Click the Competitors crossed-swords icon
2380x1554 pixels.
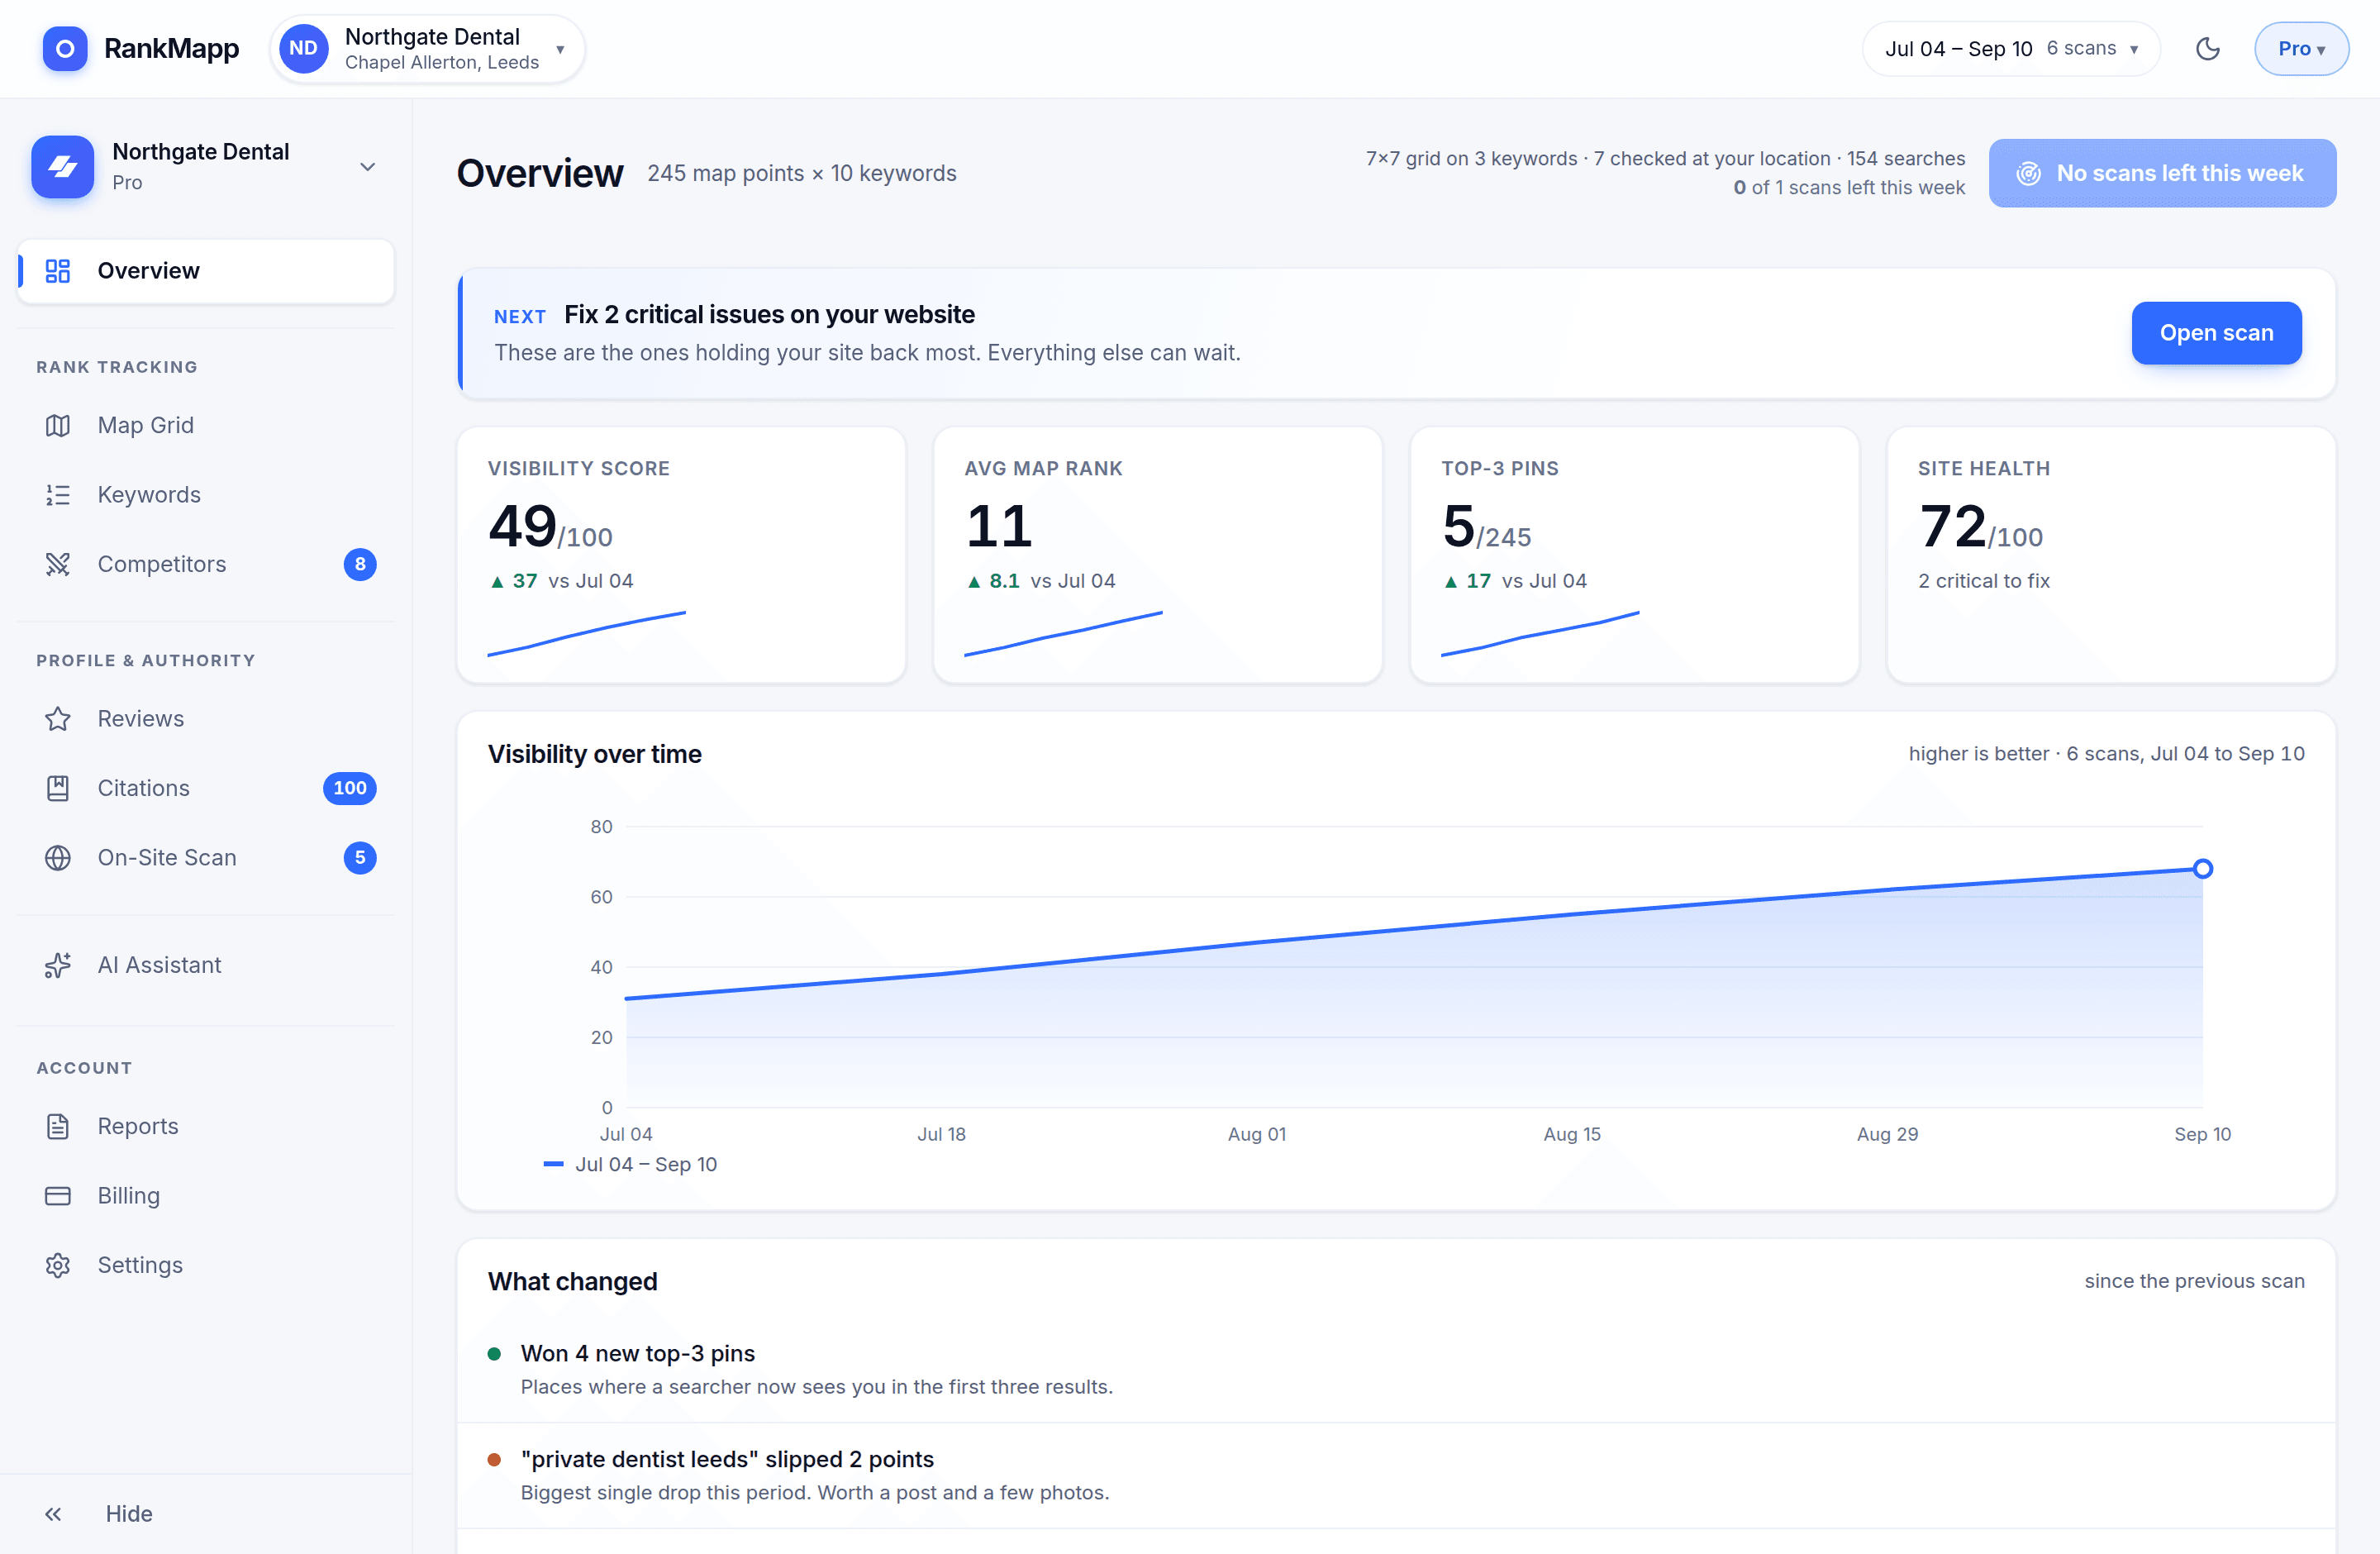58,564
